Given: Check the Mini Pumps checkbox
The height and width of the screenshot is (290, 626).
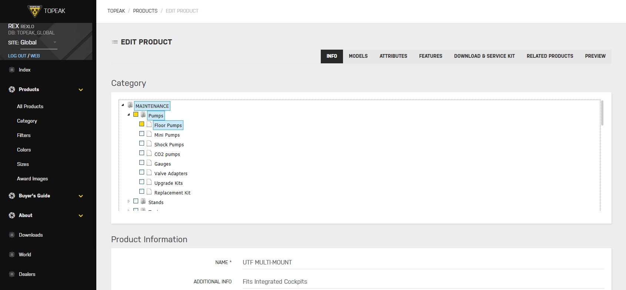Looking at the screenshot, I should [x=142, y=134].
